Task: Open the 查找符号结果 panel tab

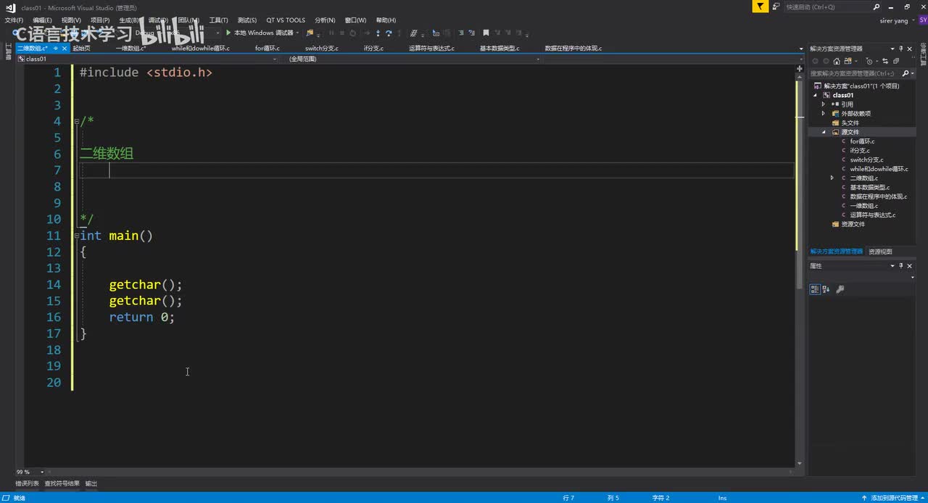Action: point(62,483)
